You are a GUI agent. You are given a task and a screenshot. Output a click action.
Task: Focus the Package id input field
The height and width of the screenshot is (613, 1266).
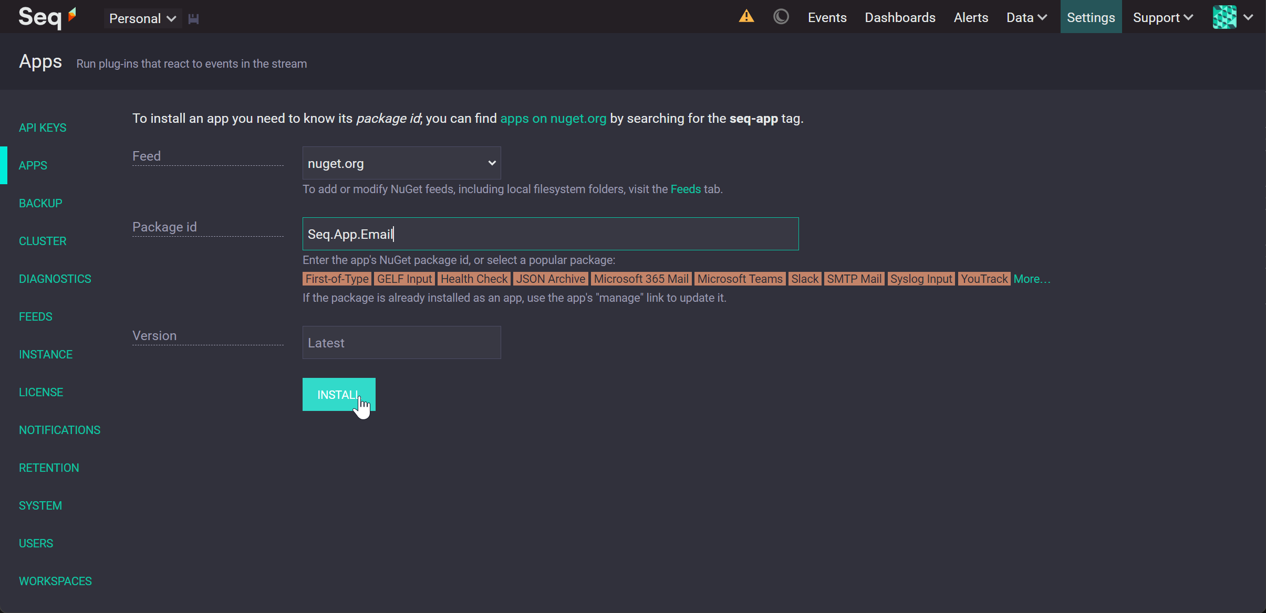551,234
